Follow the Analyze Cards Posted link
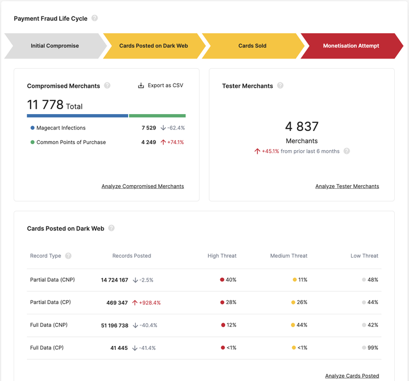The height and width of the screenshot is (381, 409). click(x=352, y=376)
